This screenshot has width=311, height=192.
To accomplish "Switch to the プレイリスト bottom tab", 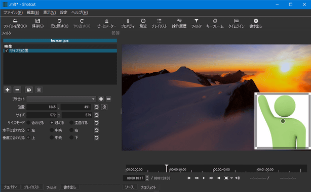I will 32,187.
